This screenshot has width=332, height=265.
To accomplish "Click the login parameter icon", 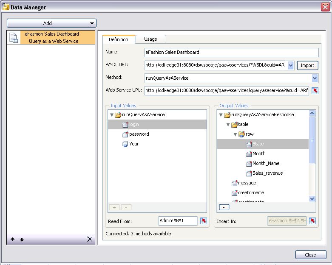I will (125, 125).
